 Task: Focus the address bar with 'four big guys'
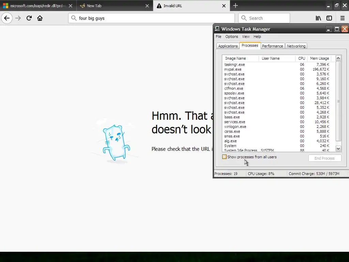tap(151, 18)
